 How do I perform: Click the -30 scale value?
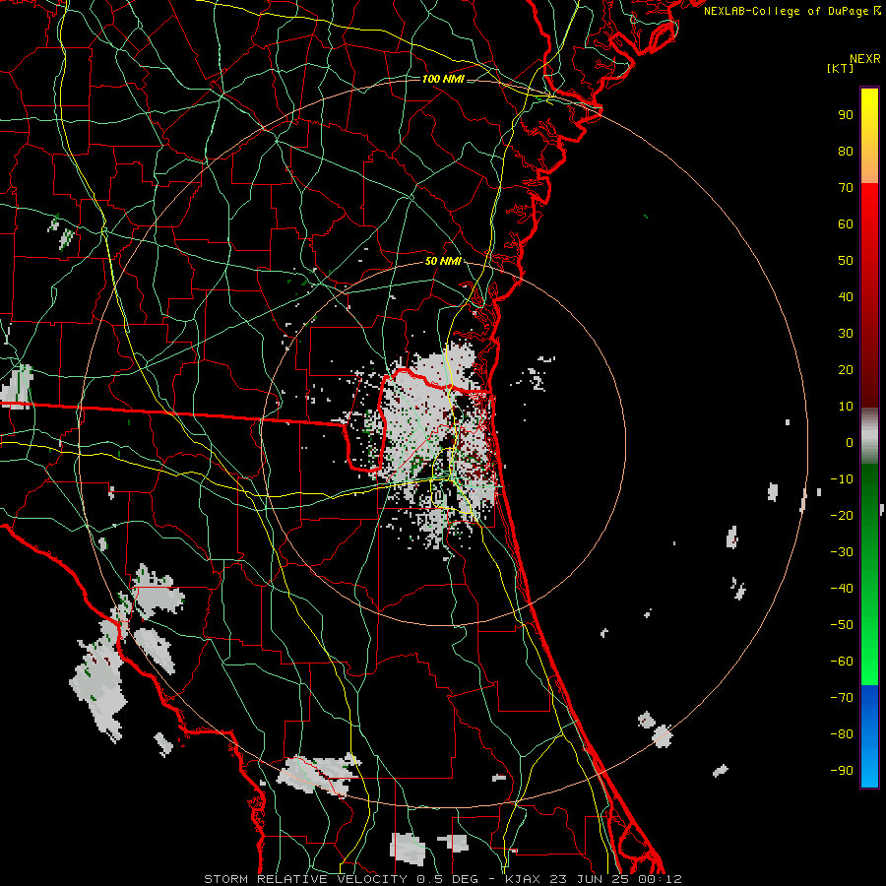842,552
